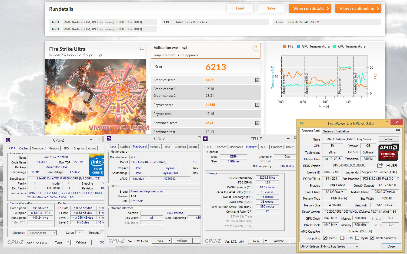Expand Graphics score details icon
The height and width of the screenshot is (254, 407).
click(257, 80)
